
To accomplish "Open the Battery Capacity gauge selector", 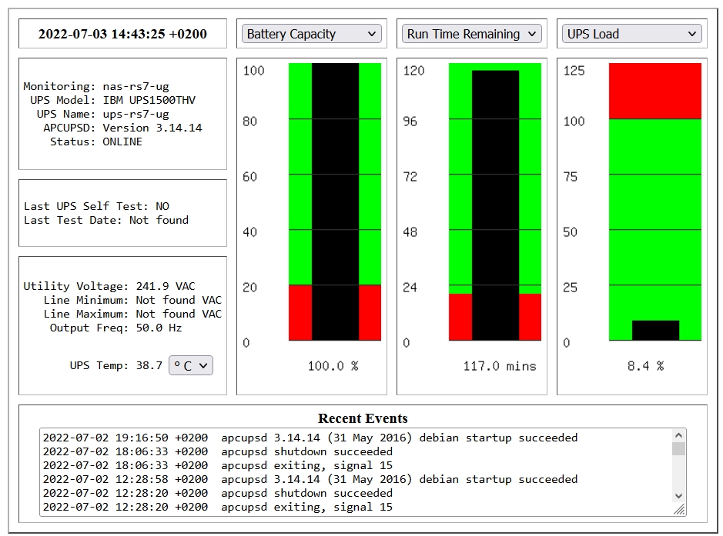I will coord(311,33).
